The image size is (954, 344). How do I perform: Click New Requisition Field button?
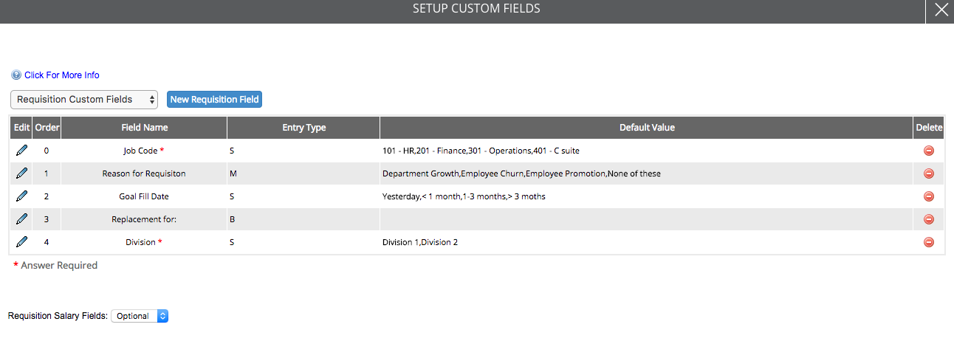214,99
